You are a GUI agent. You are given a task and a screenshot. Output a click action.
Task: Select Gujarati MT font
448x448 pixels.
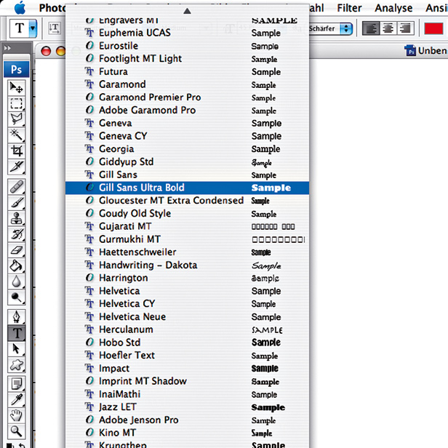[x=187, y=226]
